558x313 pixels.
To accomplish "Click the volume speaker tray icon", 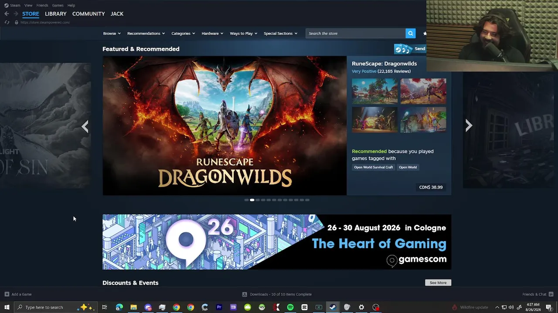I will 511,307.
